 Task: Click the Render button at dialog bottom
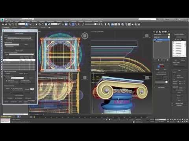pyautogui.click(x=6, y=102)
